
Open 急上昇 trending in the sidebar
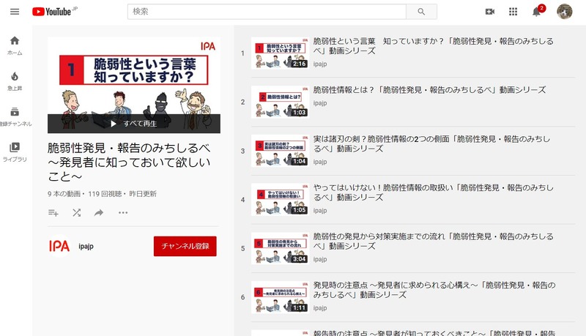[x=15, y=81]
